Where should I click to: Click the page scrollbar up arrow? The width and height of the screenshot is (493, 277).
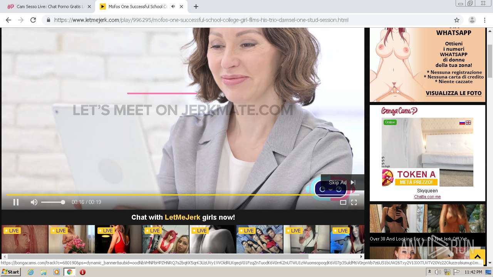[490, 30]
